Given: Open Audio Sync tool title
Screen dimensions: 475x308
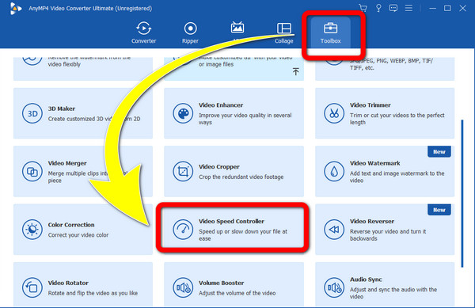Looking at the screenshot, I should click(366, 279).
